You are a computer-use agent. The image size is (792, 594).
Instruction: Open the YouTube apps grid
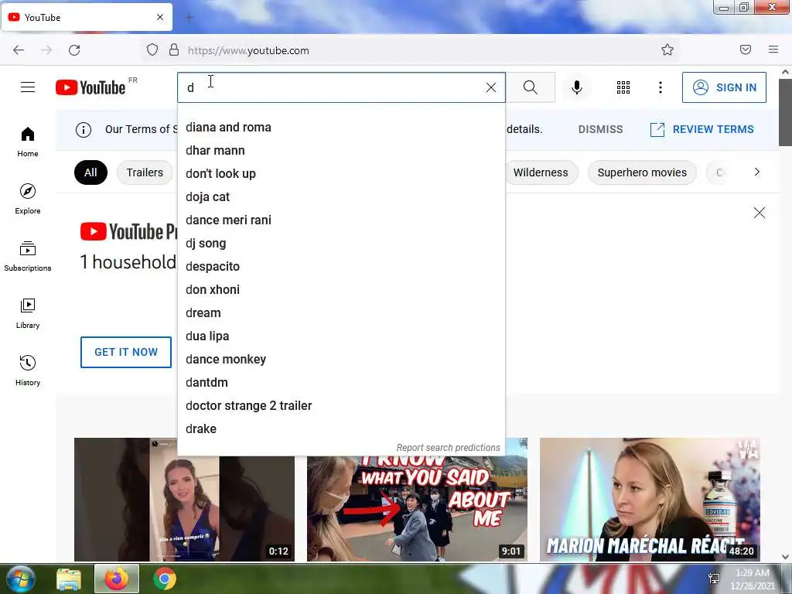pos(623,87)
